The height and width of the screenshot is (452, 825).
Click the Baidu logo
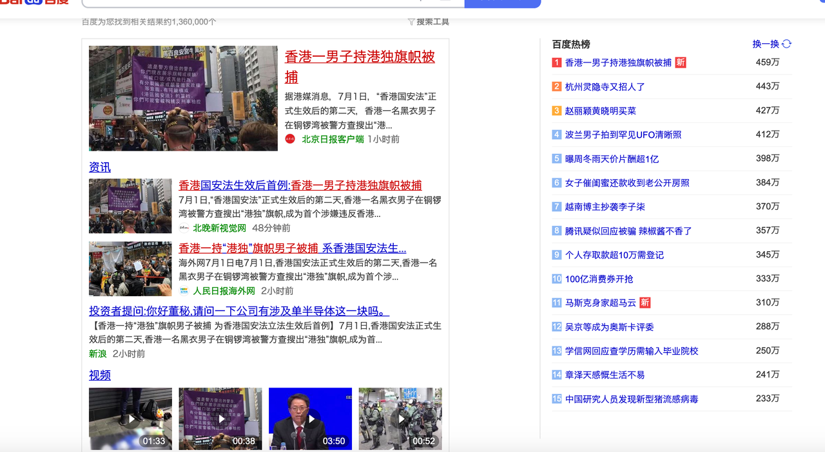[x=35, y=2]
